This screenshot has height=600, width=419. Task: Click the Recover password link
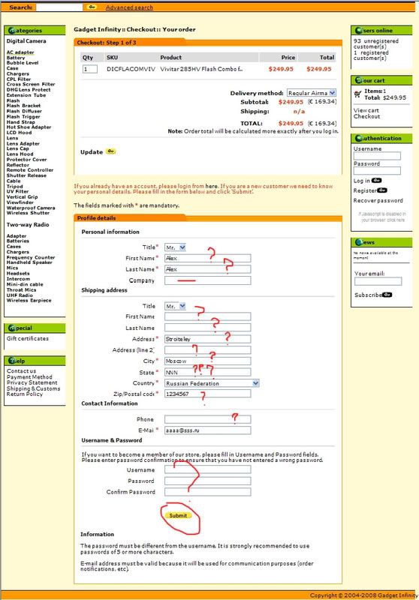point(378,200)
